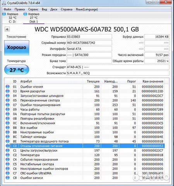
Task: Click raw value 000000007289 in Часы работы
Action: click(152, 110)
